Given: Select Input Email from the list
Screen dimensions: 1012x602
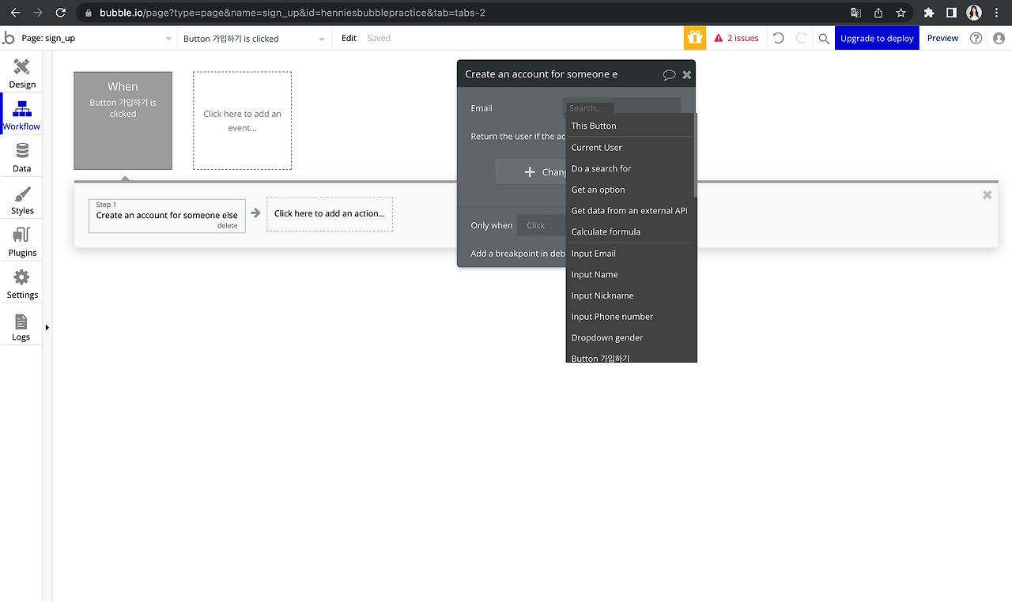Looking at the screenshot, I should [631, 254].
